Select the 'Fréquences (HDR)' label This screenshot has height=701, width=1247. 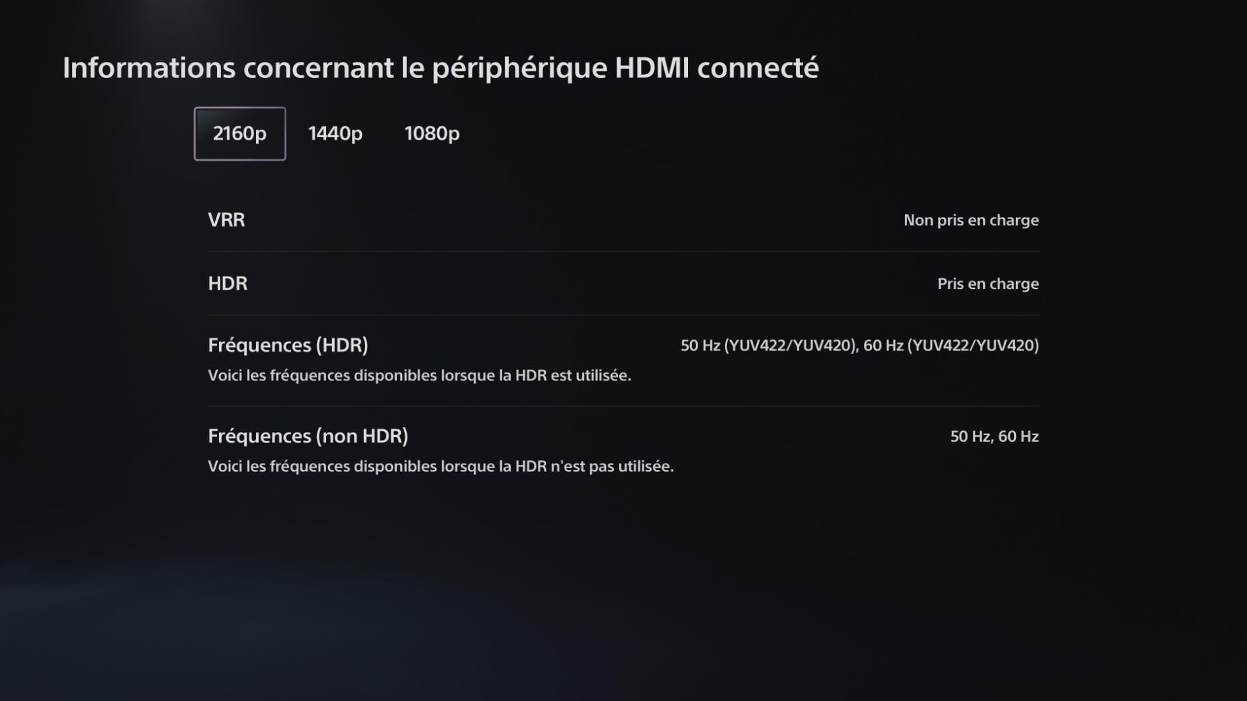pyautogui.click(x=288, y=345)
